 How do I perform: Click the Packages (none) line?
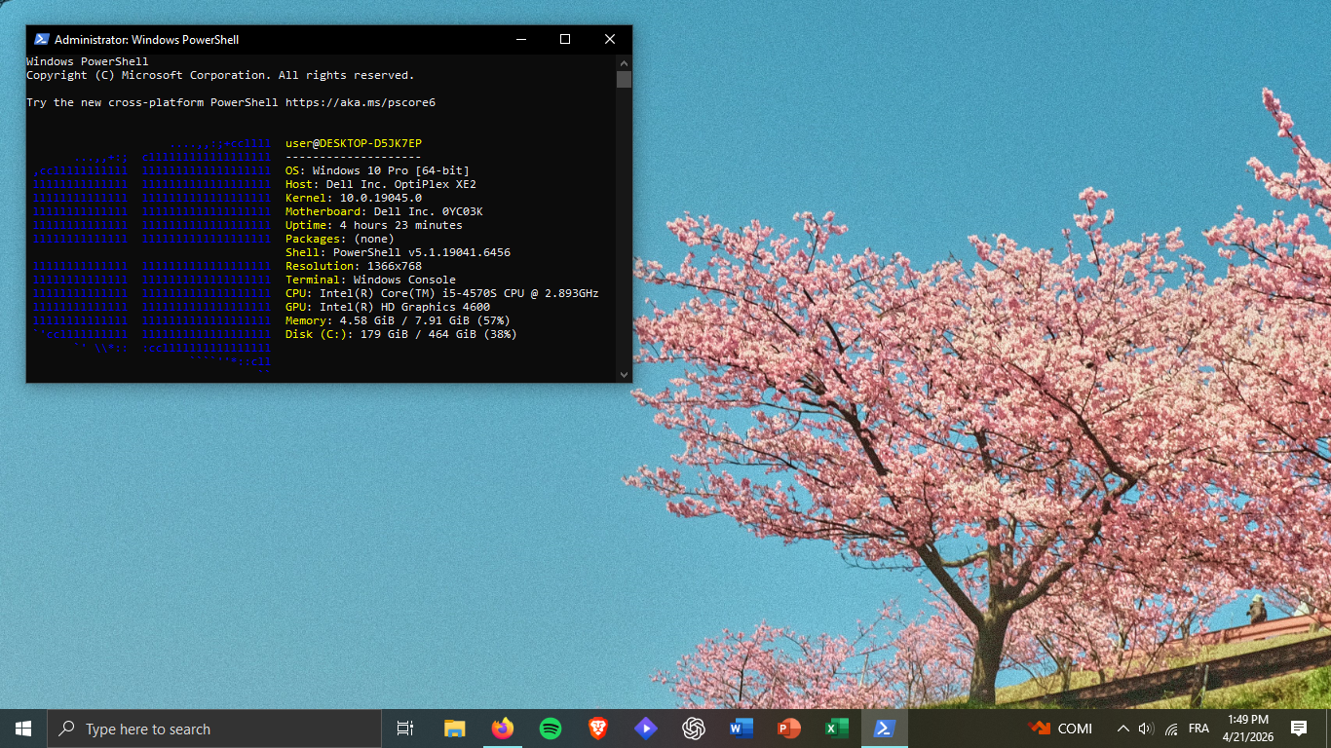click(x=340, y=239)
